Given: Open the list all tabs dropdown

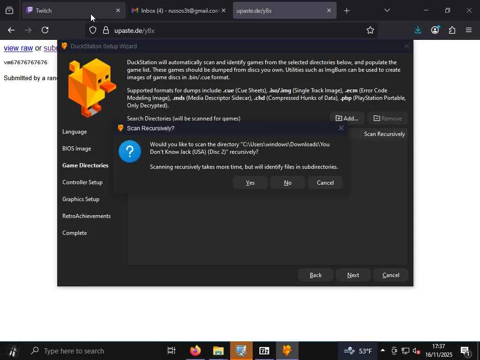Looking at the screenshot, I should coord(387,10).
